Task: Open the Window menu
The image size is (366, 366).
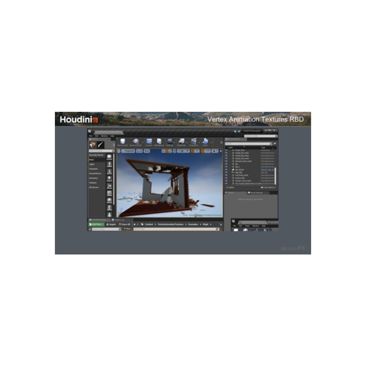Action: [104, 136]
